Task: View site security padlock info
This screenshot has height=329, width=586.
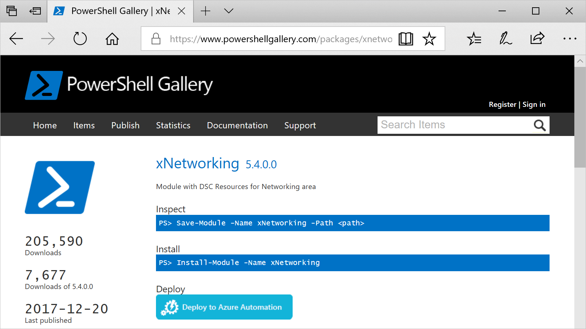Action: [x=156, y=39]
